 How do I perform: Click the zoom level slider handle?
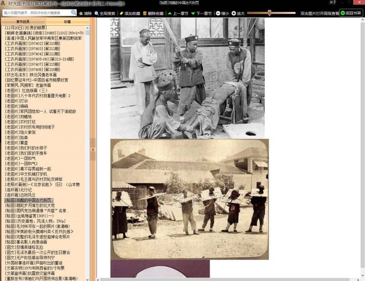click(x=269, y=13)
